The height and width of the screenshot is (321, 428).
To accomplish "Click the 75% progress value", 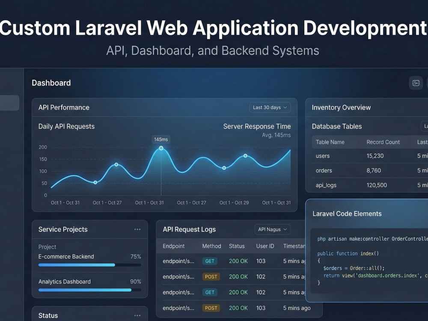I will [x=136, y=256].
